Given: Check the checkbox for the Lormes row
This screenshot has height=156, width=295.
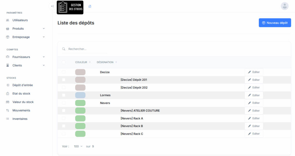Looking at the screenshot, I should pyautogui.click(x=64, y=95).
